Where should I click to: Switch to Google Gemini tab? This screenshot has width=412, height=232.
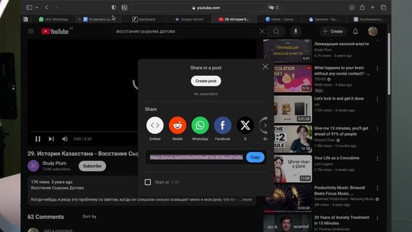pos(189,19)
